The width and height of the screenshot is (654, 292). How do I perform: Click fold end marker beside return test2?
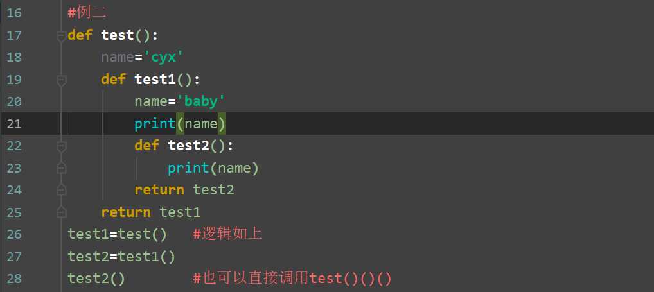[x=61, y=189]
